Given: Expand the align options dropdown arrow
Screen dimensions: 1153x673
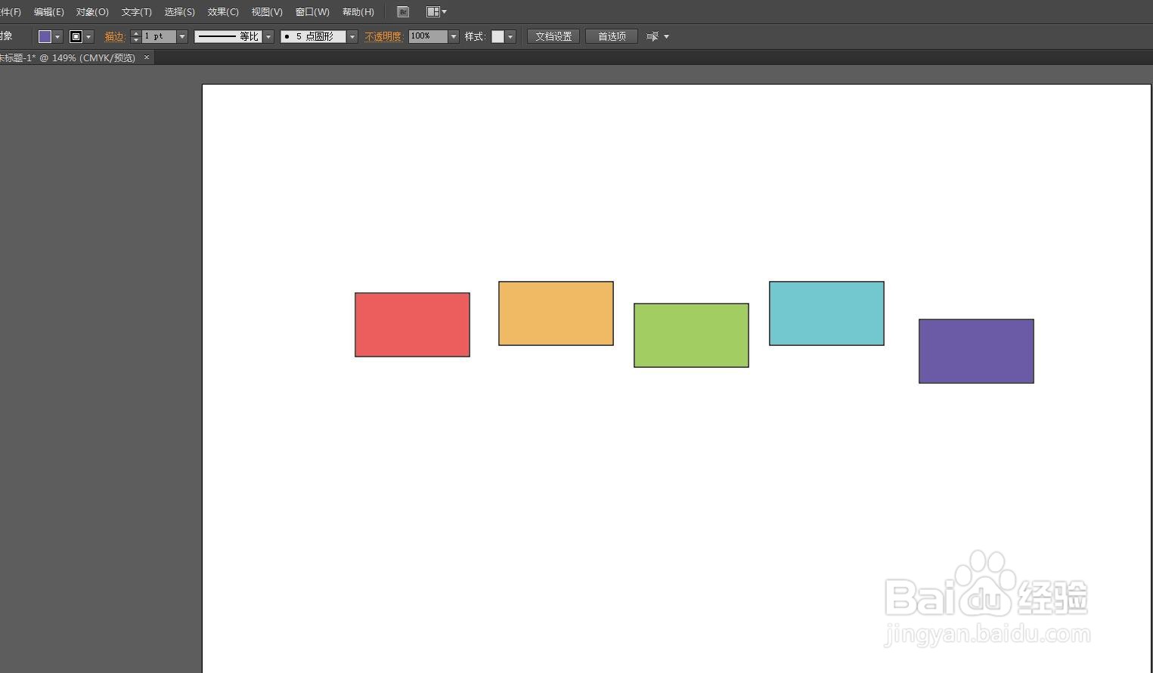Looking at the screenshot, I should click(x=666, y=36).
